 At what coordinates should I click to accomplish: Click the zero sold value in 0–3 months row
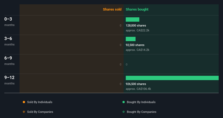(x=121, y=25)
